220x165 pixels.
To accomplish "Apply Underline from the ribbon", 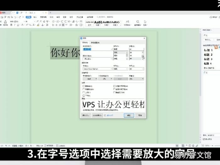I will (x=18, y=25).
